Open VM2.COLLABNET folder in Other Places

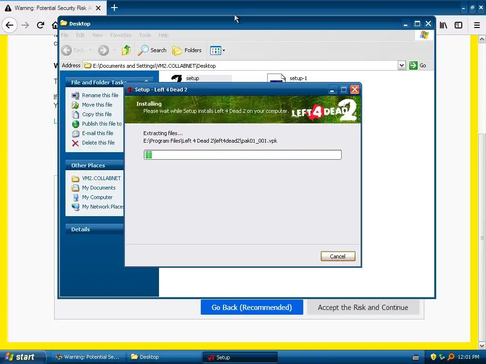(101, 178)
